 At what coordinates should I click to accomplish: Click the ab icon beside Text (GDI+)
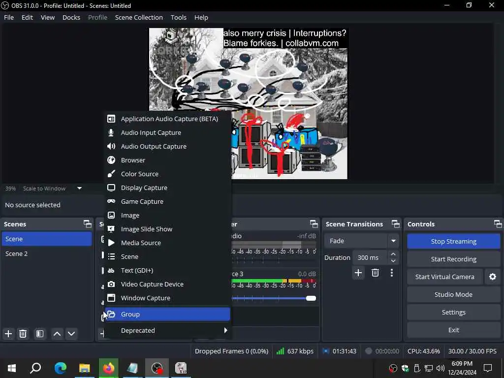click(x=111, y=271)
